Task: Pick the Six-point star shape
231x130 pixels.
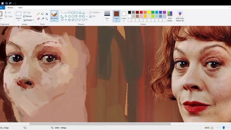Action: coord(73,19)
